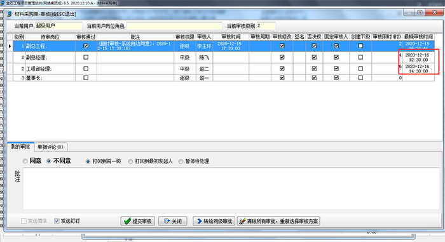Image resolution: width=445 pixels, height=242 pixels.
Task: Click the app logo in dialog title
Action: coord(10,14)
